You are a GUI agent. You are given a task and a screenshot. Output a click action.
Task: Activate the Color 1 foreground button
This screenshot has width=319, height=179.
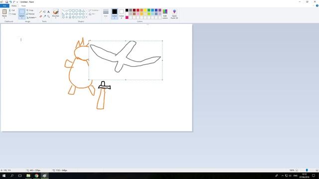coord(115,13)
